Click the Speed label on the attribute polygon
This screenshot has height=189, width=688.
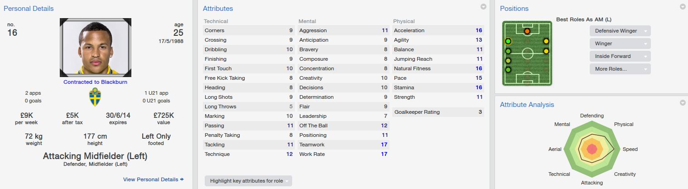pos(630,149)
